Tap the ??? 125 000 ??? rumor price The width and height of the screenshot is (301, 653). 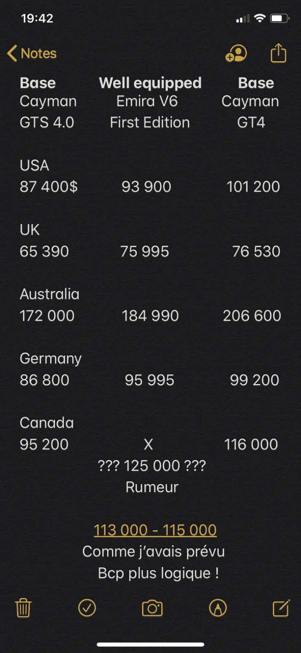[152, 466]
